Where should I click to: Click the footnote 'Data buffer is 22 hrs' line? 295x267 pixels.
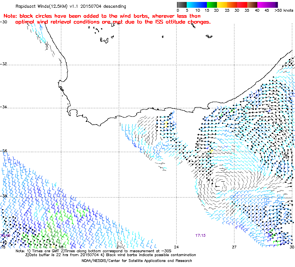(111, 255)
